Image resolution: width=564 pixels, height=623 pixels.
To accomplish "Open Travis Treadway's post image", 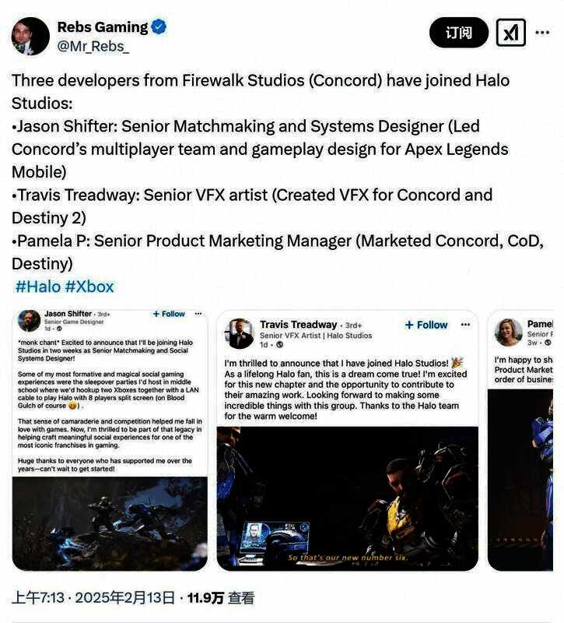I will tap(347, 498).
